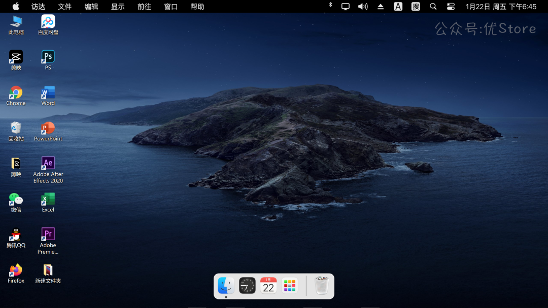Screen dimensions: 548x308
Task: Open the 帮助 menu
Action: [197, 6]
